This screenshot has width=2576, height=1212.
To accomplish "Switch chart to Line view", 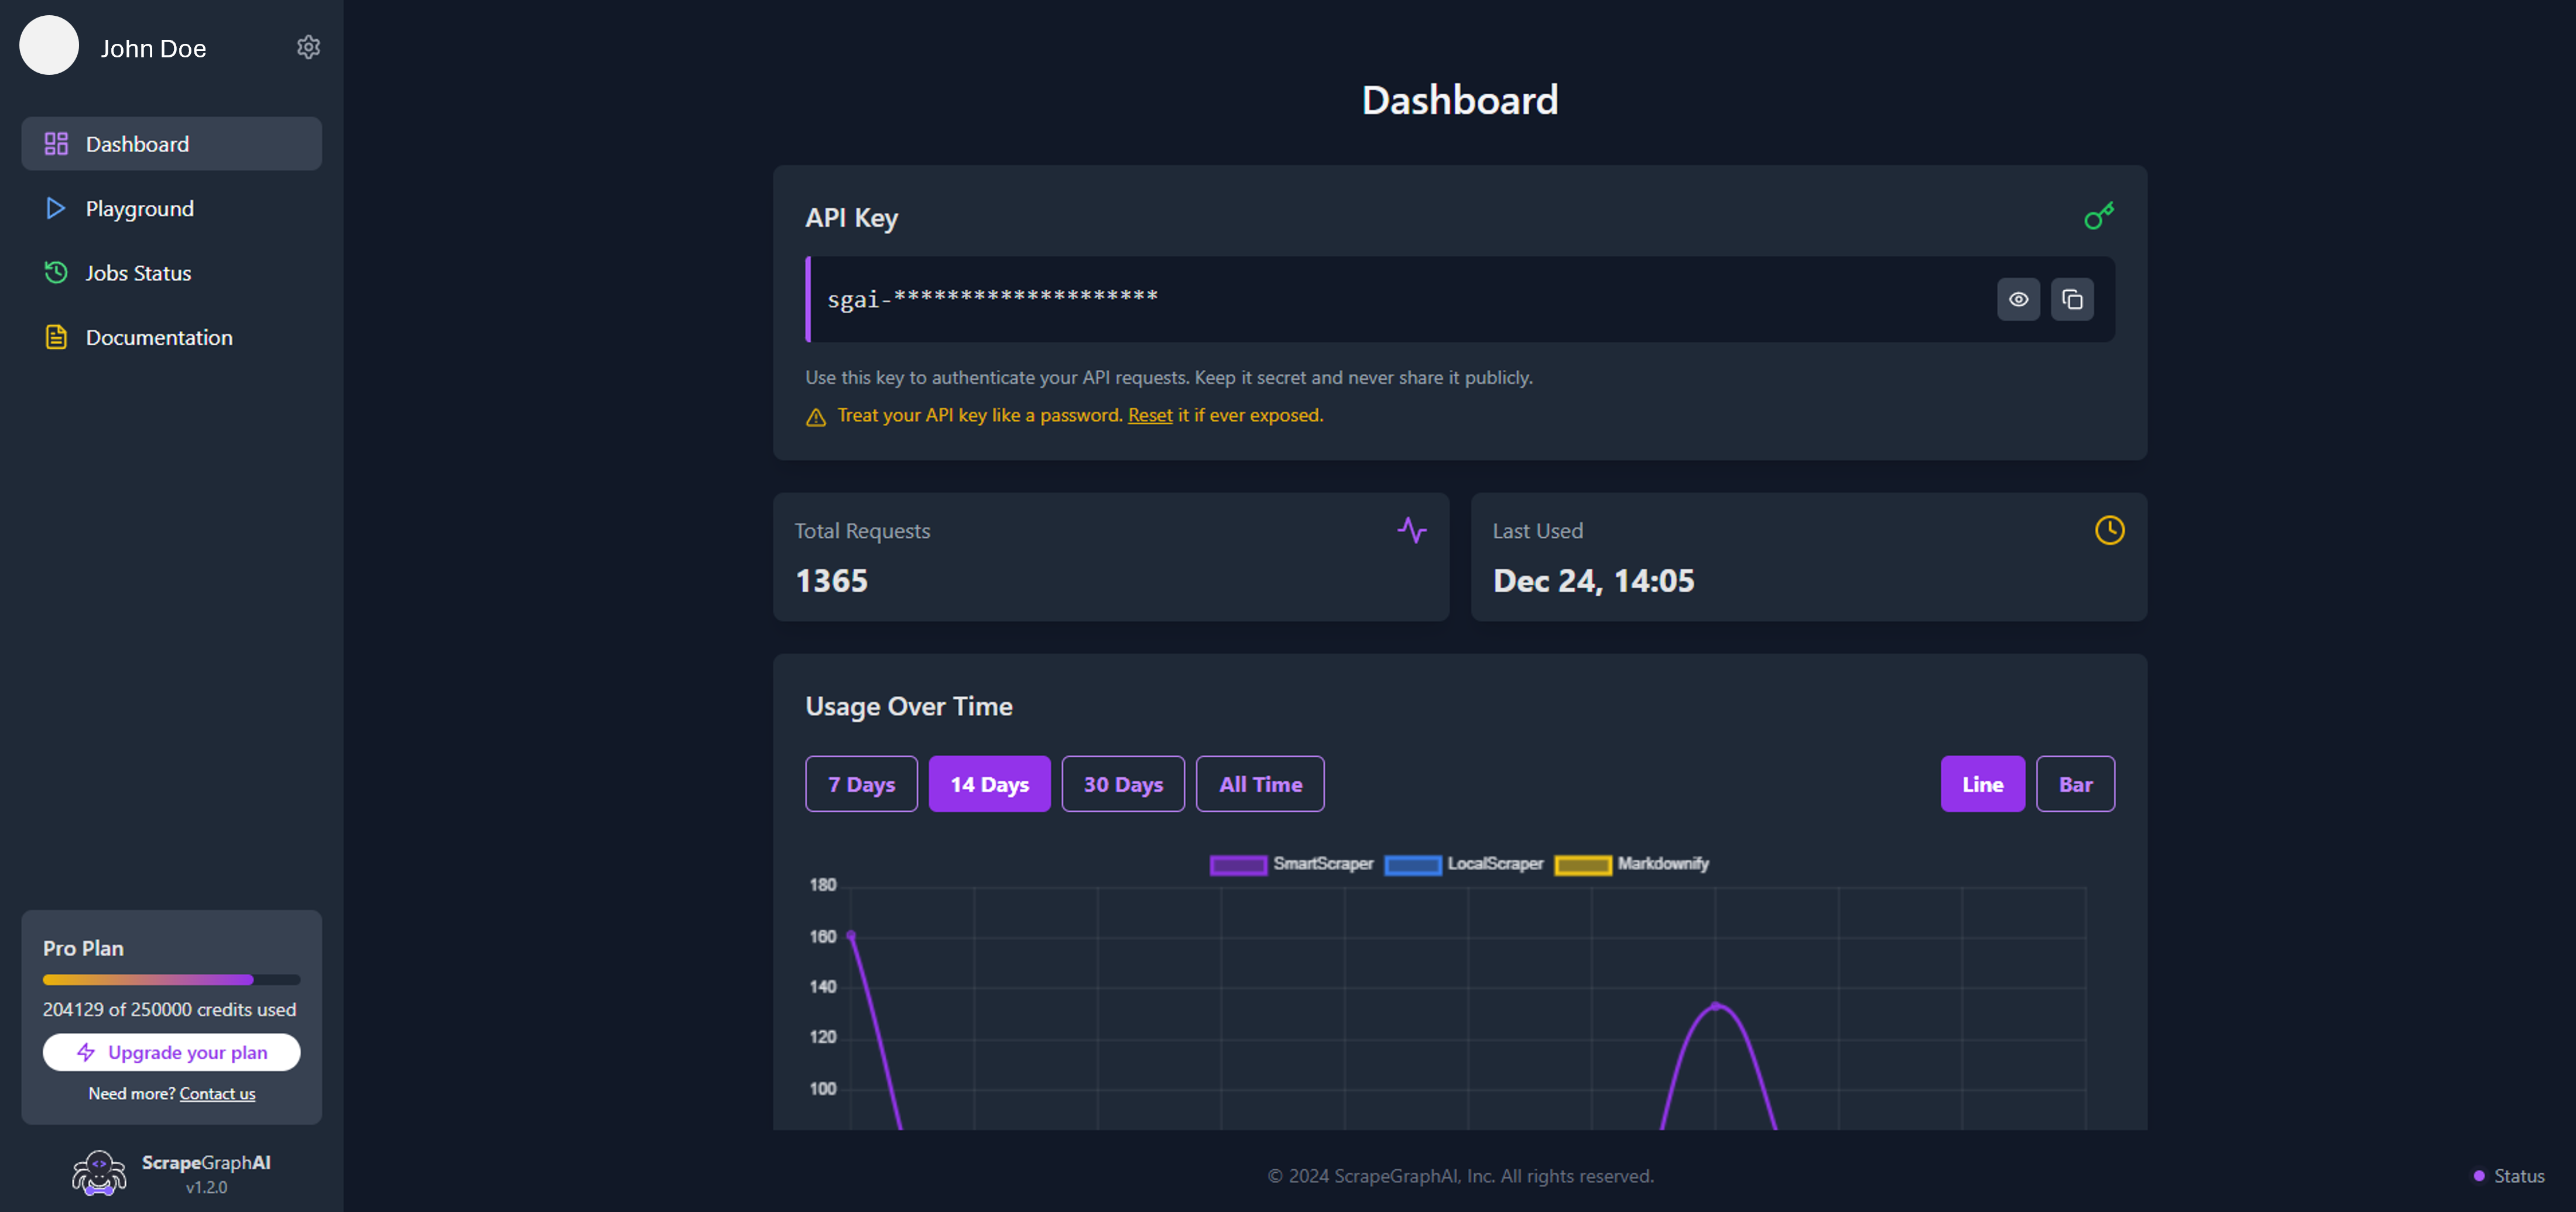I will [1982, 784].
